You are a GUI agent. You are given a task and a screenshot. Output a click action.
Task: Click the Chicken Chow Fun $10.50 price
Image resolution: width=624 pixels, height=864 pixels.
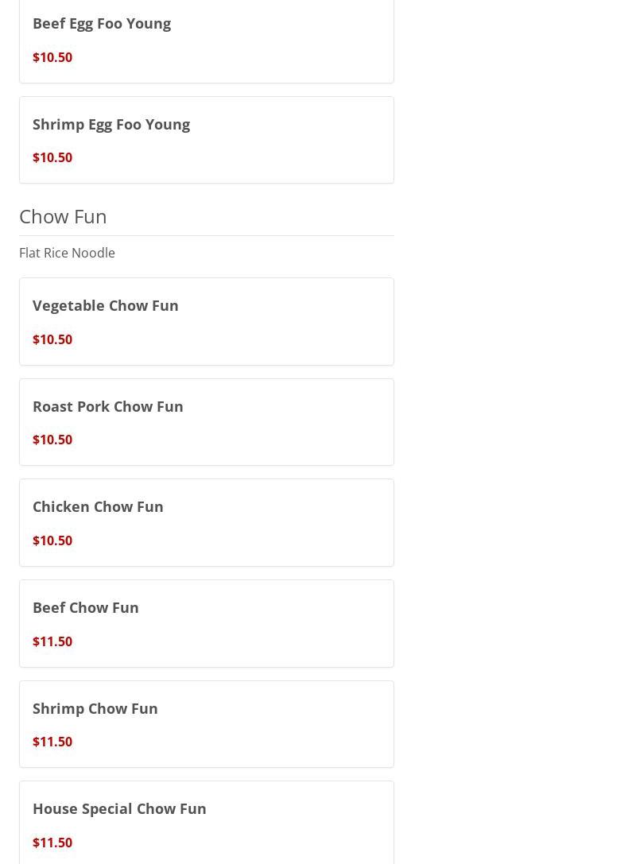coord(52,540)
